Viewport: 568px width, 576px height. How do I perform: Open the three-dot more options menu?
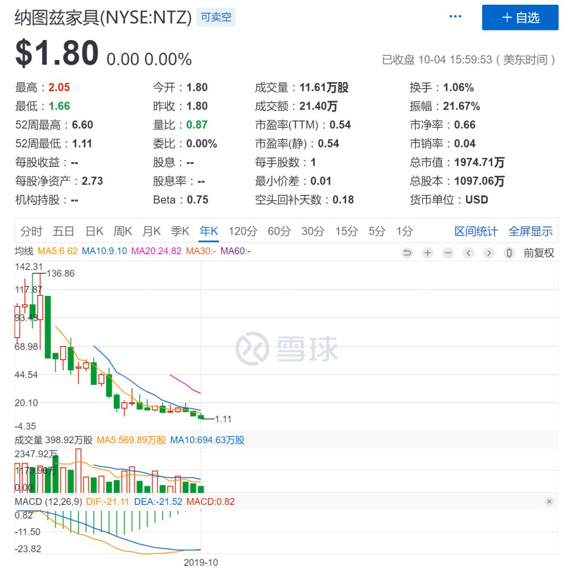click(455, 16)
